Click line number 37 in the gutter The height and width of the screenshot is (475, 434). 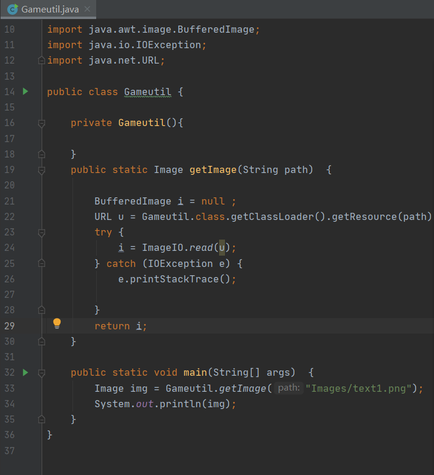tap(9, 451)
